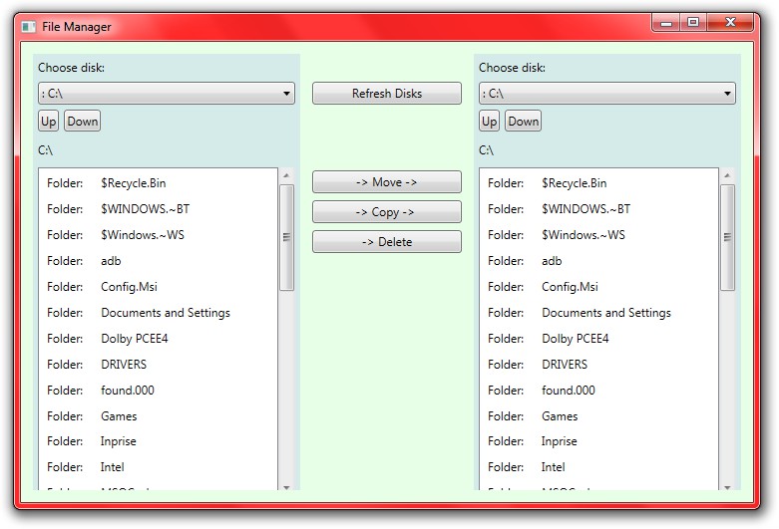This screenshot has width=779, height=529.
Task: Select $Recycle.Bin folder in right list
Action: (x=598, y=183)
